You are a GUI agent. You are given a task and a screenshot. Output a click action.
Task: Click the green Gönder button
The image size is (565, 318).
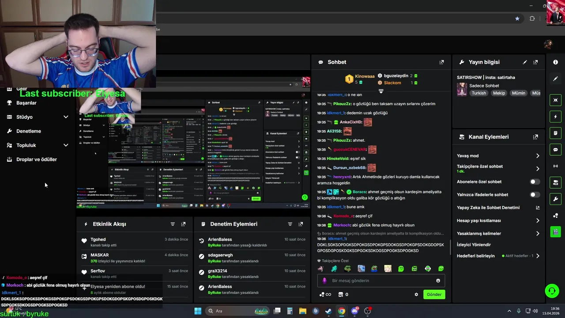point(434,295)
